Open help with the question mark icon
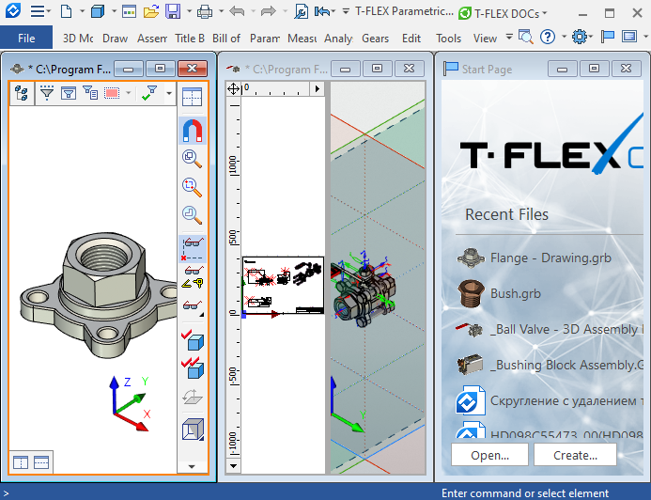This screenshot has height=500, width=651. click(x=548, y=38)
